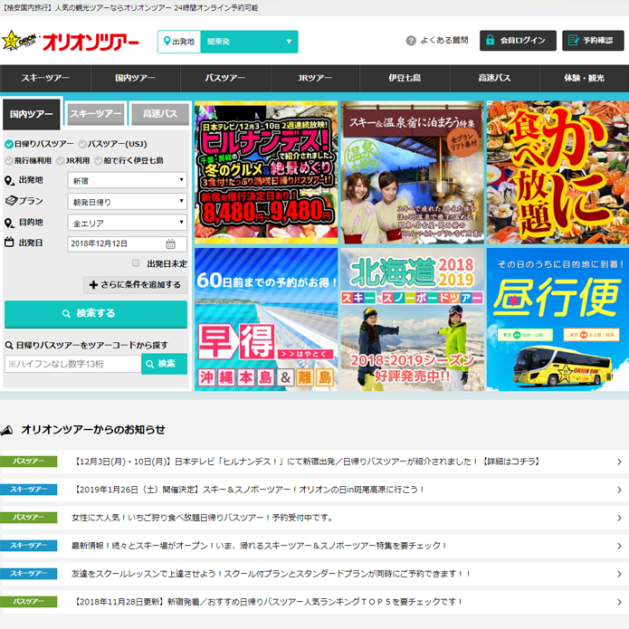629x629 pixels.
Task: Open the 北海道 スキー&スノーボードツアー banner
Action: pos(413,319)
